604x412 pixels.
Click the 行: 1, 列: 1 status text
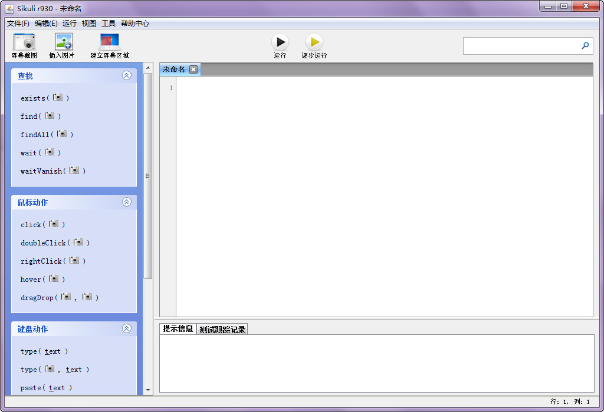pyautogui.click(x=570, y=401)
